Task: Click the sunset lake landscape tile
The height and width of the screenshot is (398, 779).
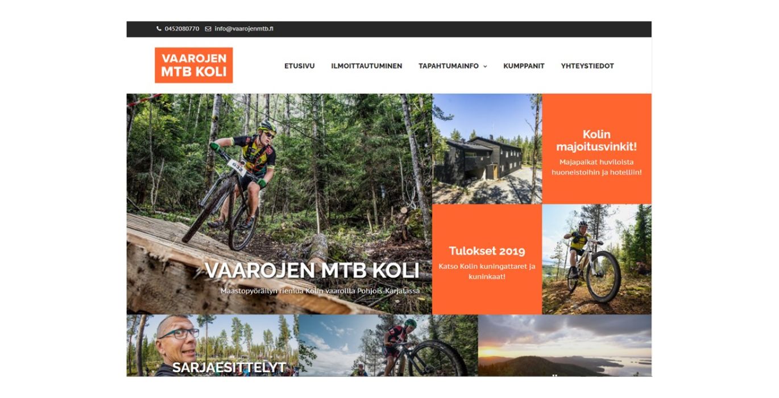Action: coord(565,346)
